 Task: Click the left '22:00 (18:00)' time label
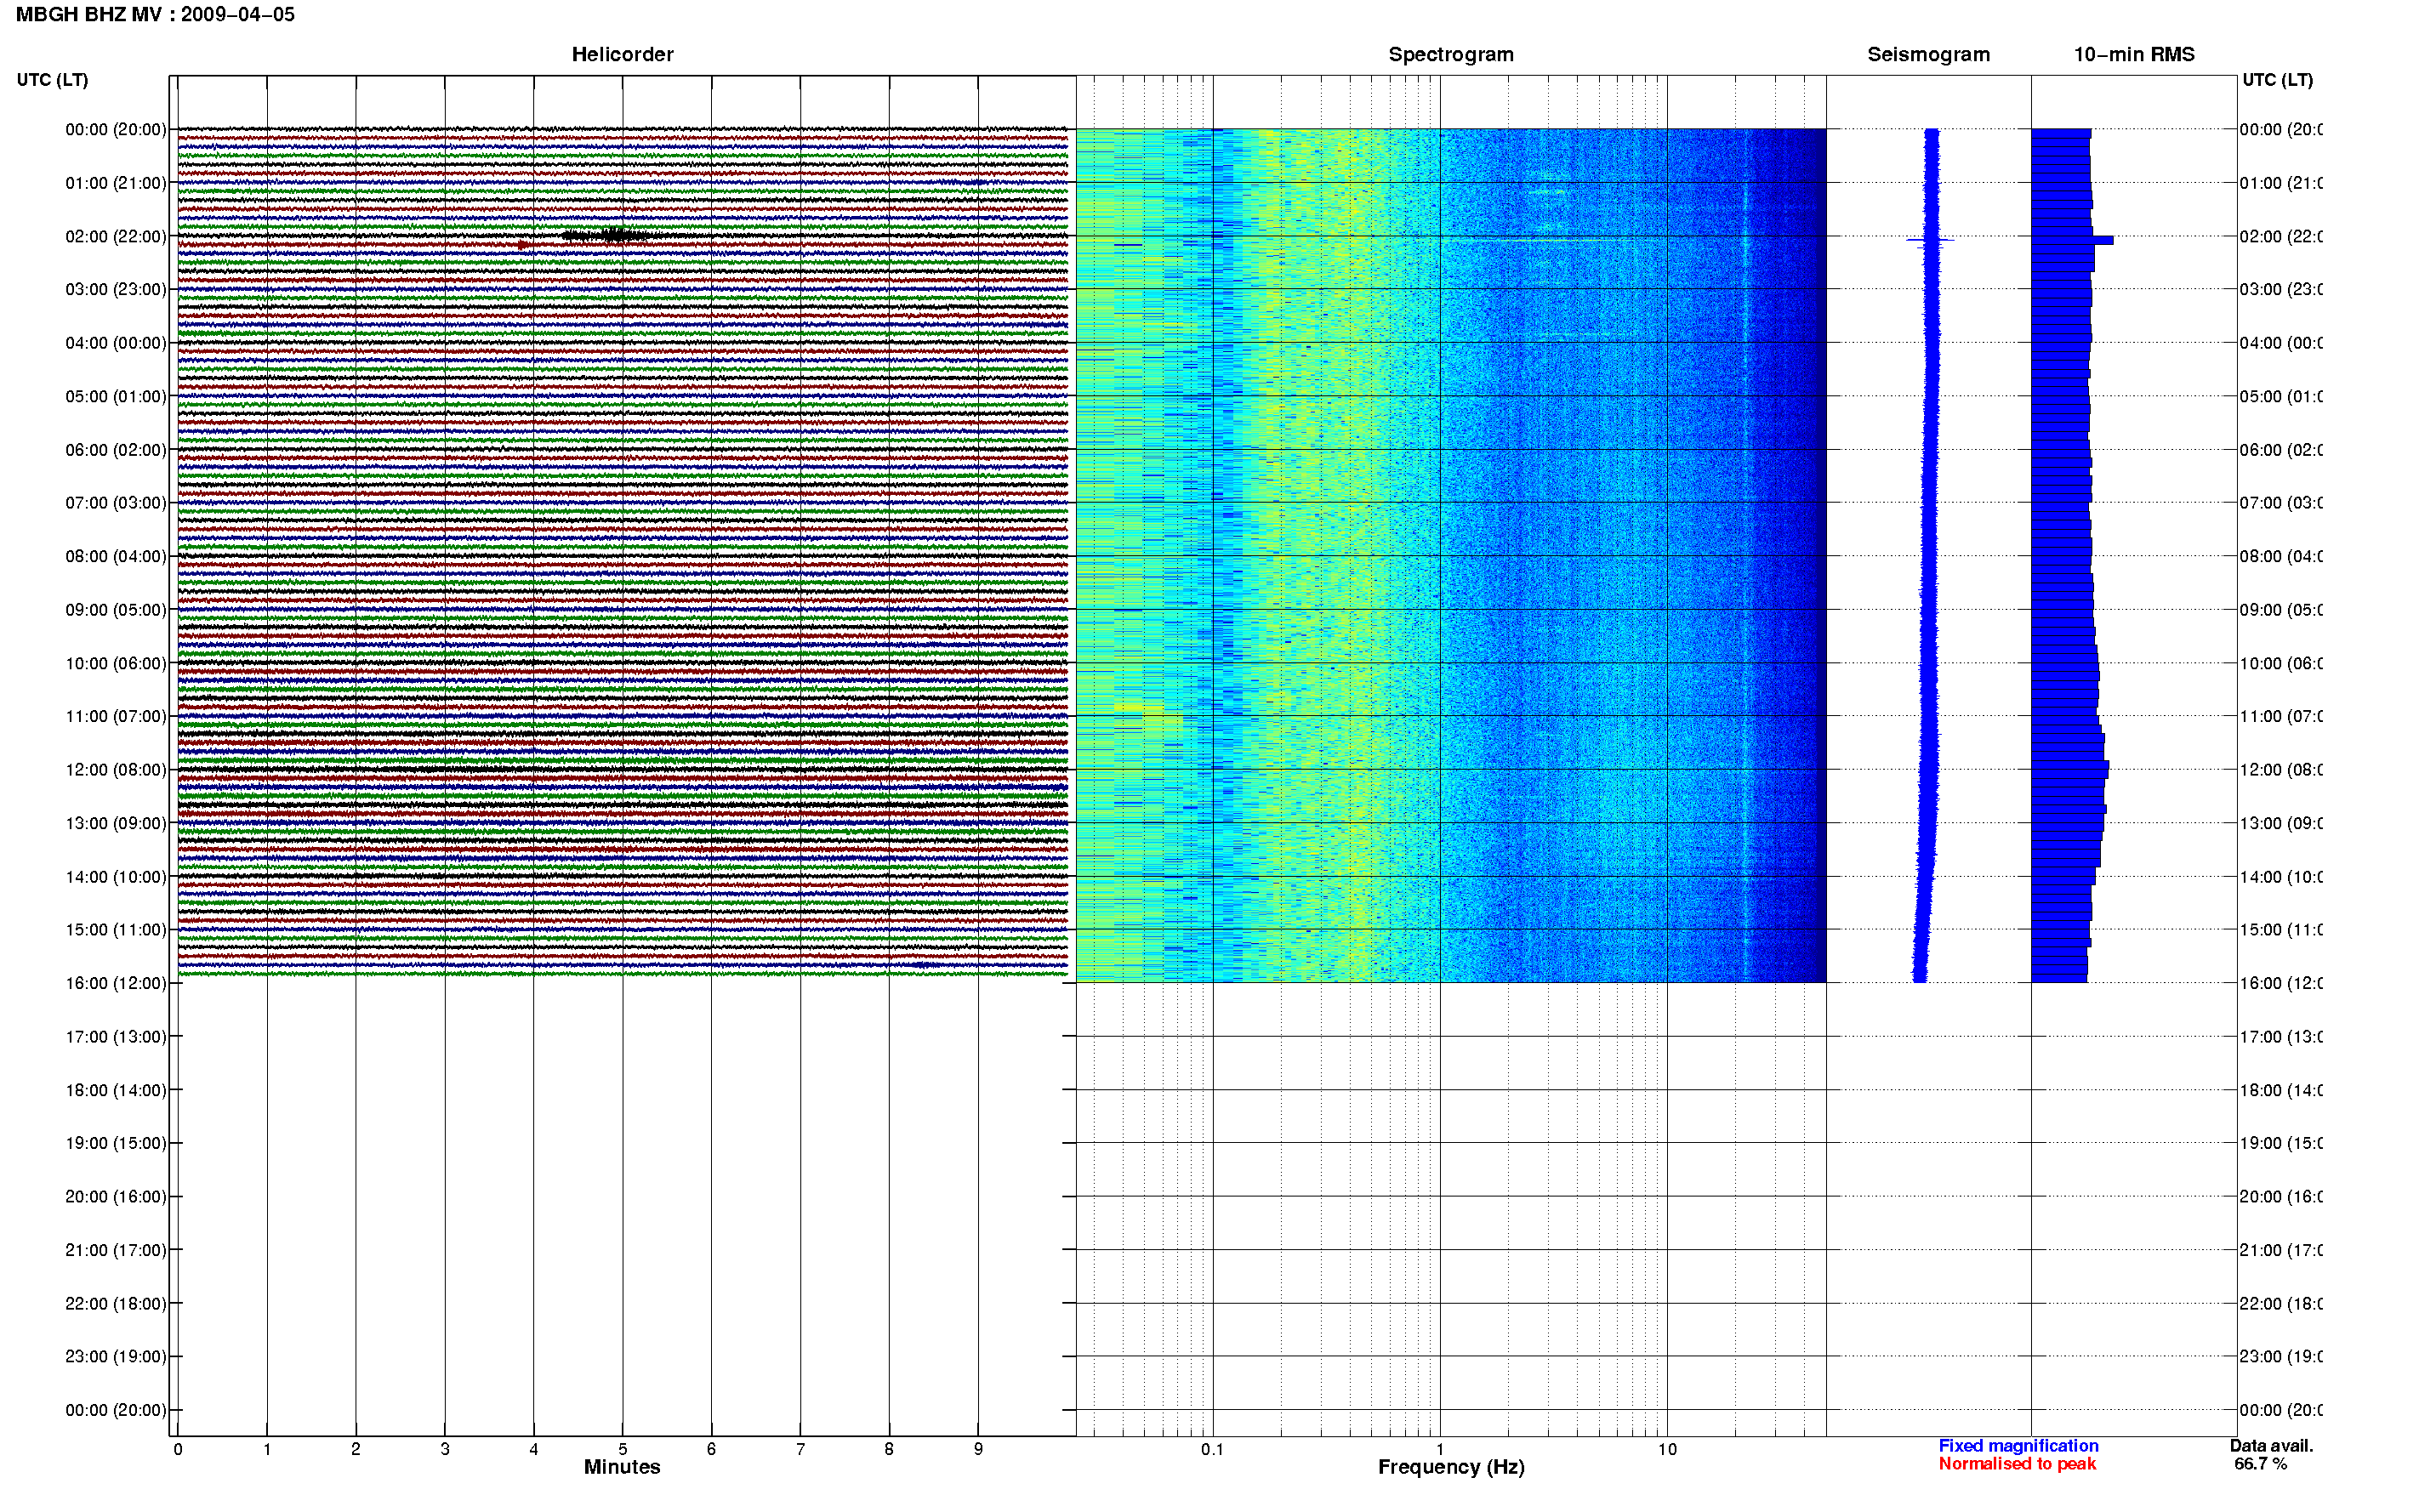(116, 1303)
